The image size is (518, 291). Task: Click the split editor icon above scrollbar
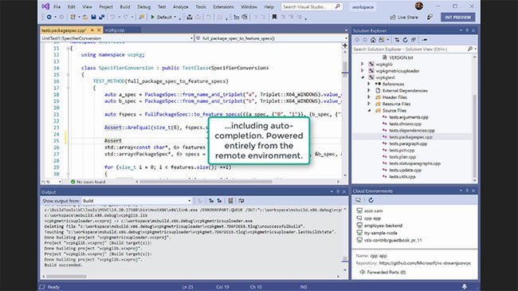click(x=345, y=45)
